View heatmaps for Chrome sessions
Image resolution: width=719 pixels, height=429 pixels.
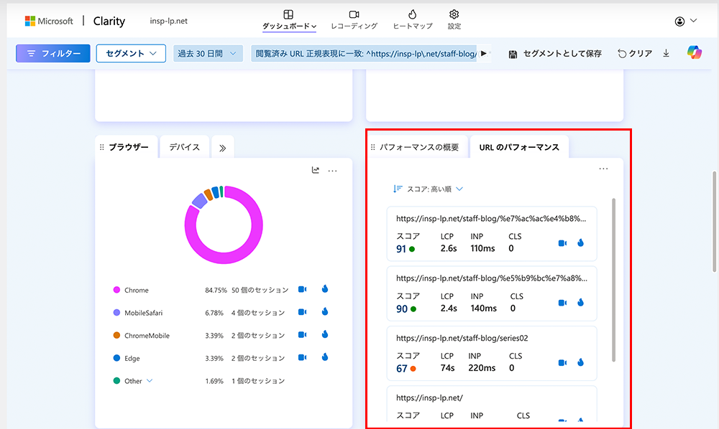click(x=325, y=288)
